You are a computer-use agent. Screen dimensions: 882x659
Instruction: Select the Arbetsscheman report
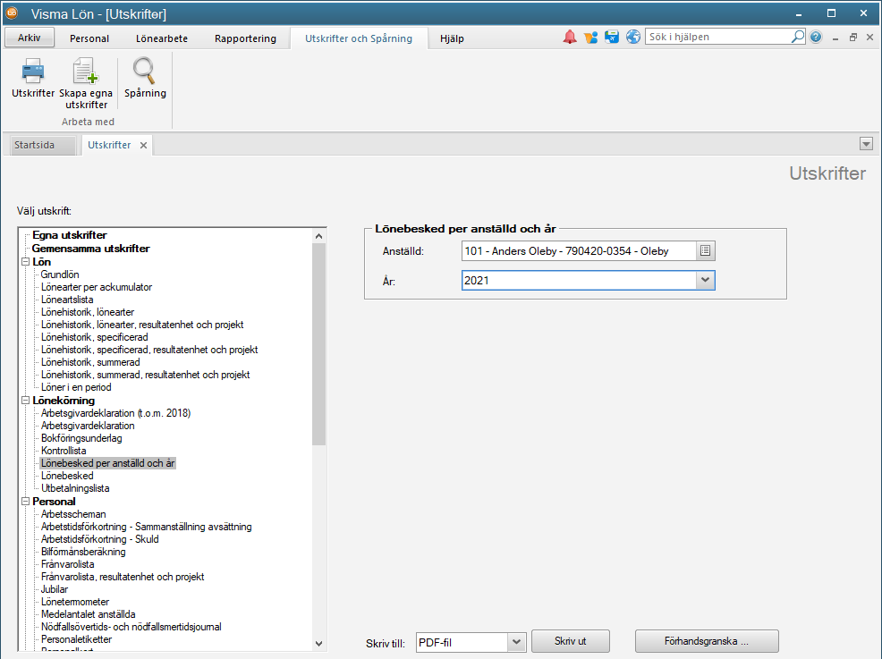click(73, 514)
